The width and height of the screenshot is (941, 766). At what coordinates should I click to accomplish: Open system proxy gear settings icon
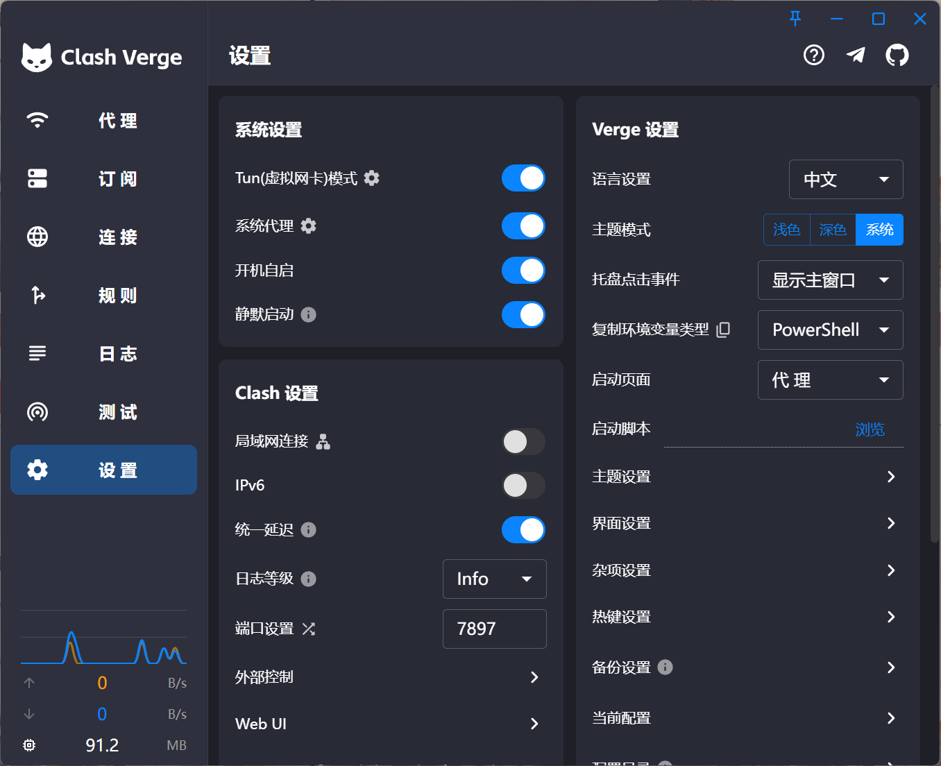[309, 226]
